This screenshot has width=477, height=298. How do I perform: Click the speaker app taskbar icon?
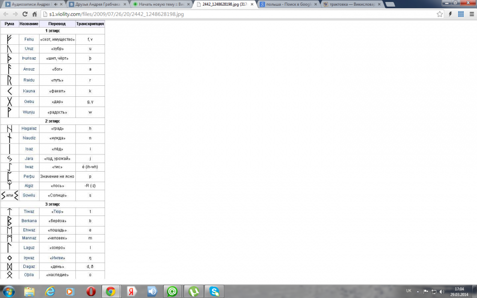[x=152, y=292]
